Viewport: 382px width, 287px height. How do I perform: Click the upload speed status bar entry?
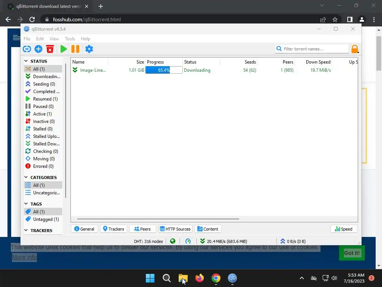coord(293,241)
